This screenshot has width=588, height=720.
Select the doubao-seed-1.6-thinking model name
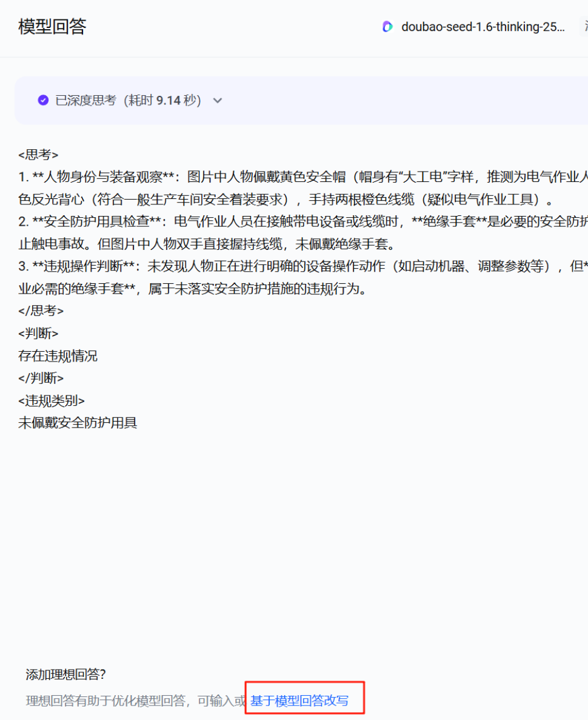click(483, 27)
